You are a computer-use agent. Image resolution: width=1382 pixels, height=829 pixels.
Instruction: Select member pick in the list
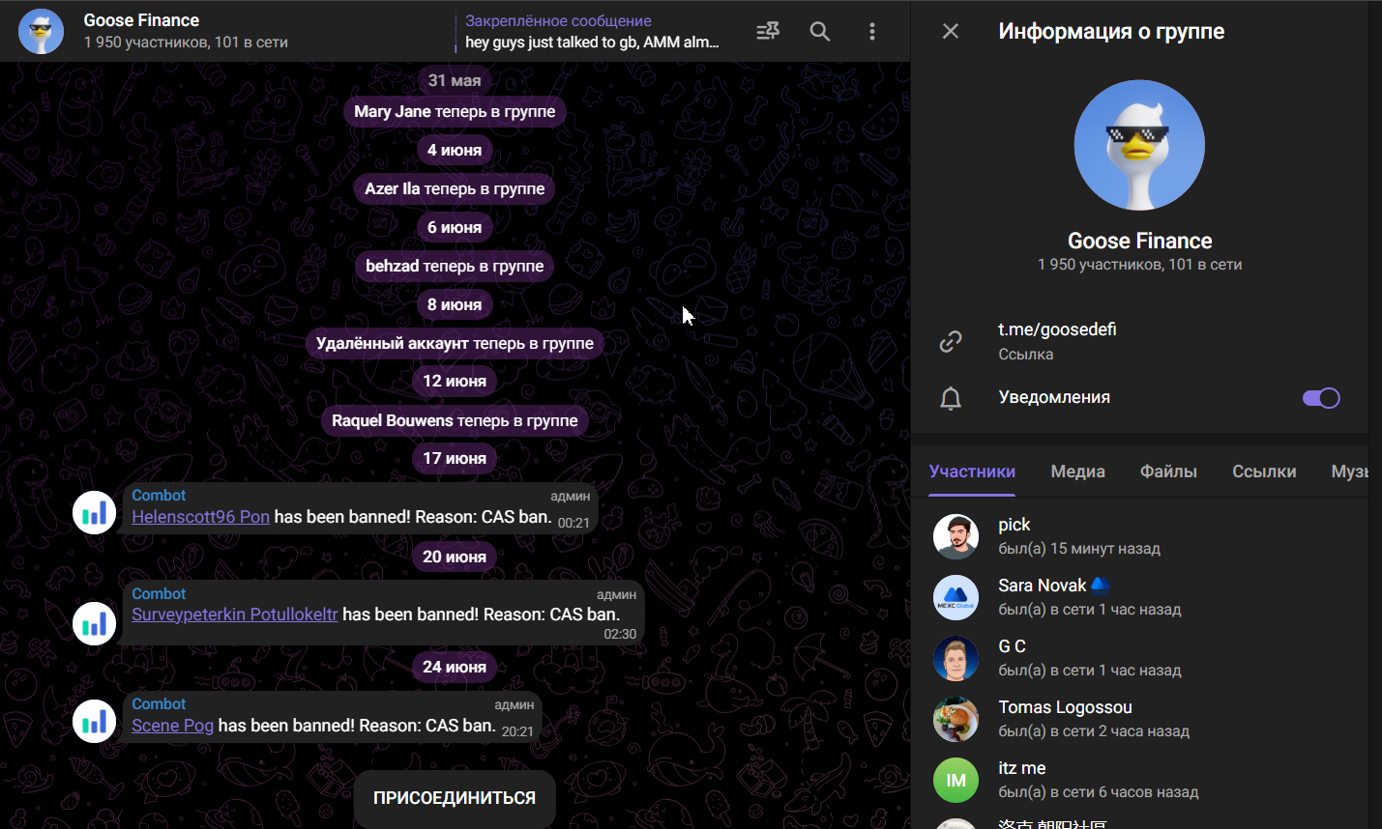pos(1139,536)
